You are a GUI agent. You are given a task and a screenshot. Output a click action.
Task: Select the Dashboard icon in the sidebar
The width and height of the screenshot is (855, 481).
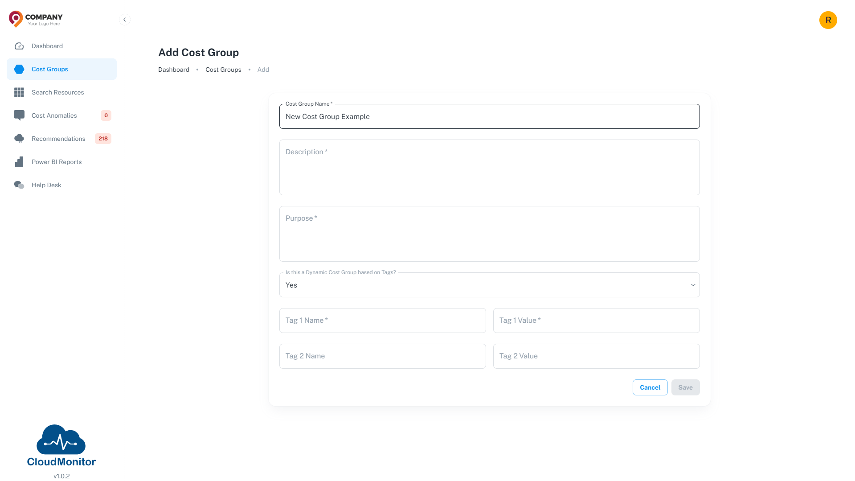click(x=19, y=46)
